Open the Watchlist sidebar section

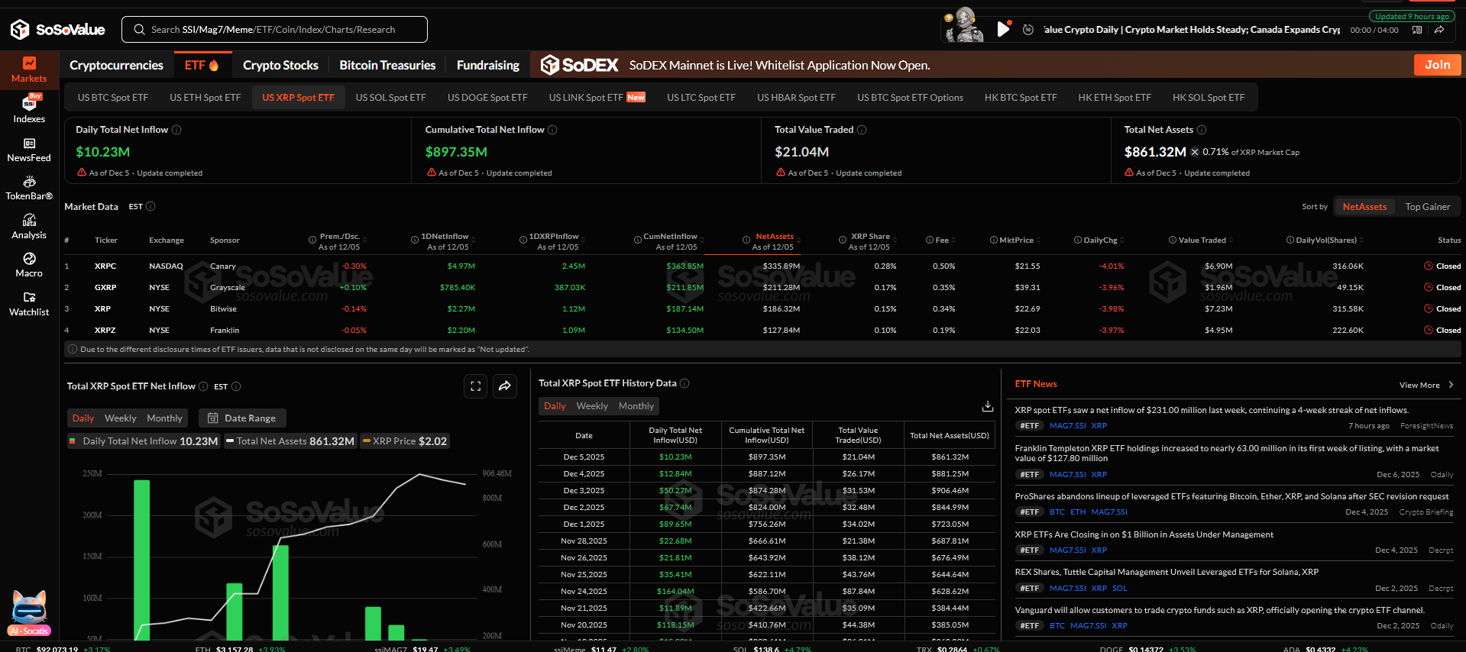tap(29, 304)
